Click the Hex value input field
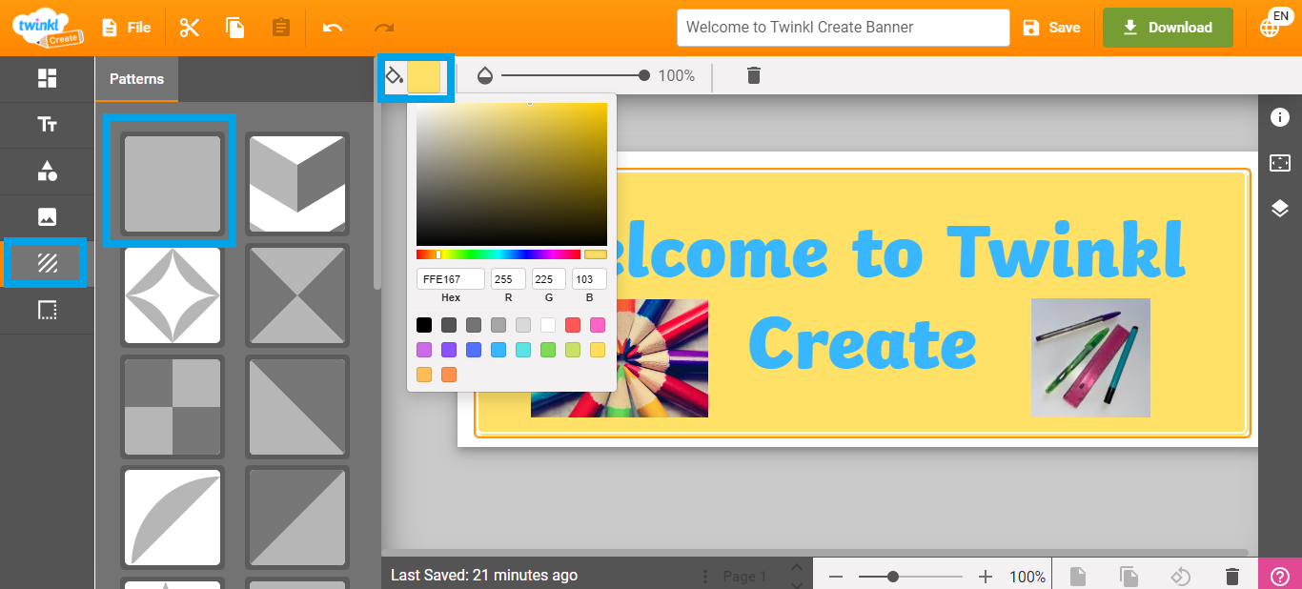The image size is (1302, 589). (449, 278)
